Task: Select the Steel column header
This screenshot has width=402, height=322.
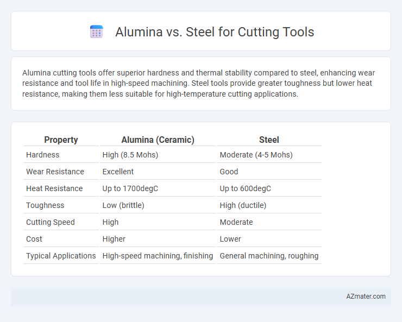Action: [x=269, y=140]
